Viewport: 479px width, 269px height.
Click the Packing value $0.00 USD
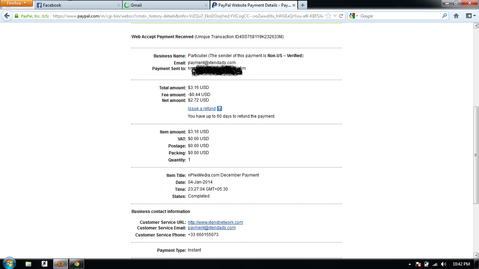(198, 153)
